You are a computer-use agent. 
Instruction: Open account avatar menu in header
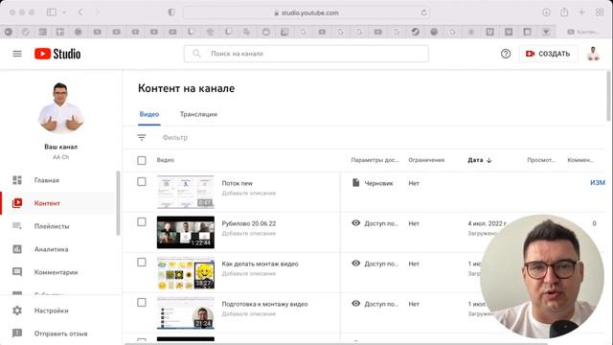[593, 54]
